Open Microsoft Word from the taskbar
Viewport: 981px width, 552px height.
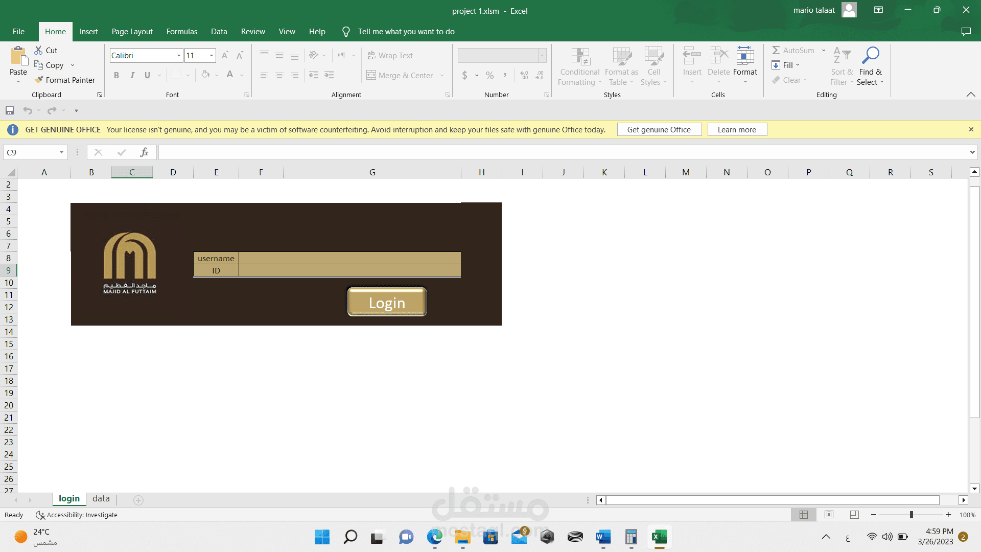point(602,537)
